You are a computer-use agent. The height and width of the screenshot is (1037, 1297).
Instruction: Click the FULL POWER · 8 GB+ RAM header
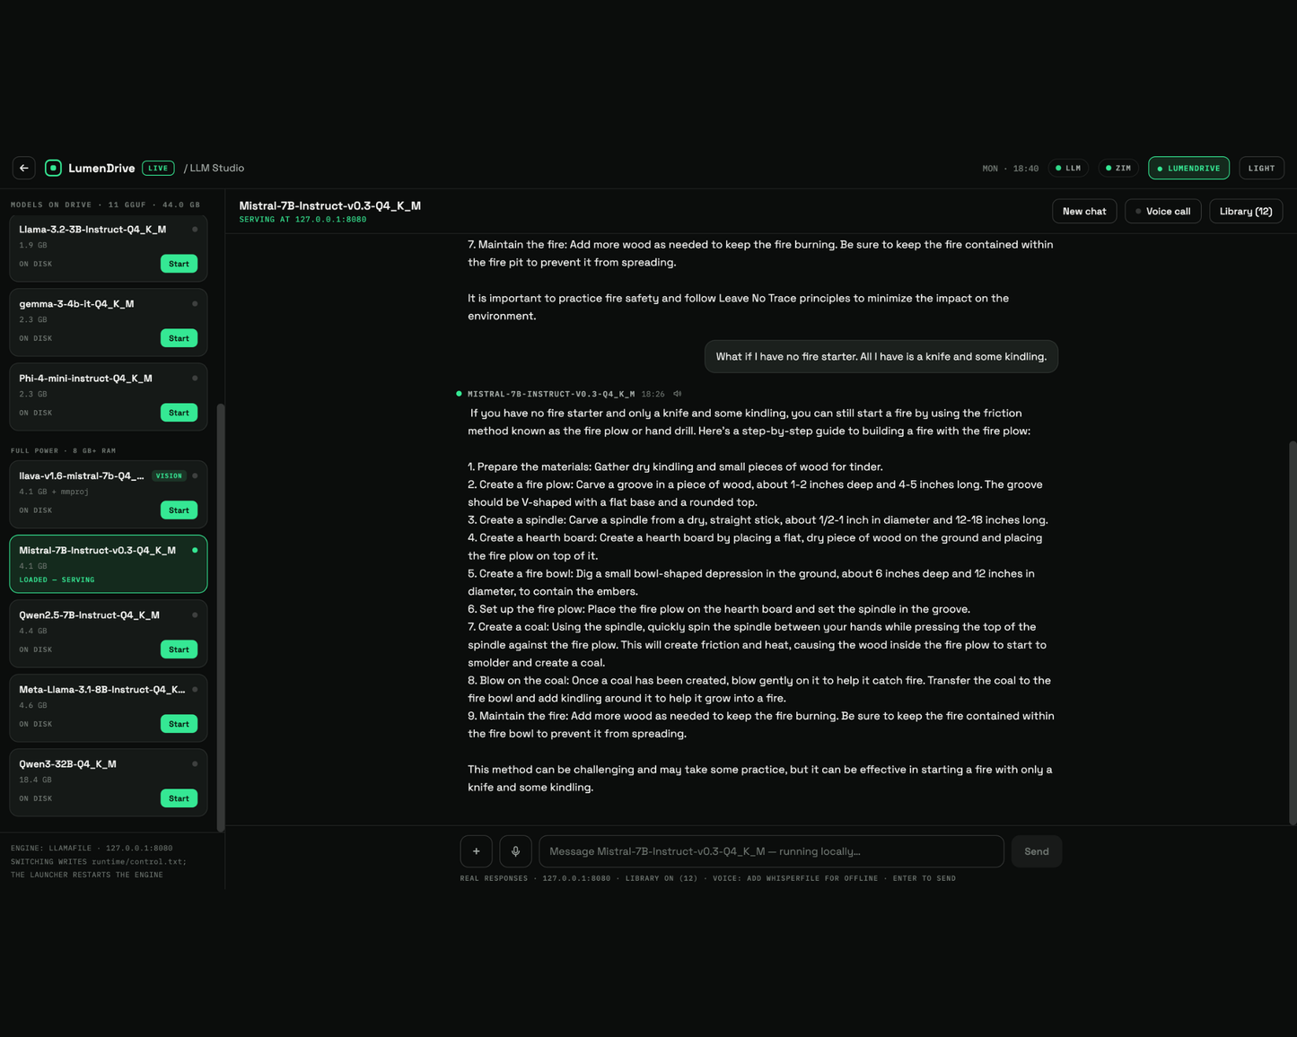tap(63, 451)
